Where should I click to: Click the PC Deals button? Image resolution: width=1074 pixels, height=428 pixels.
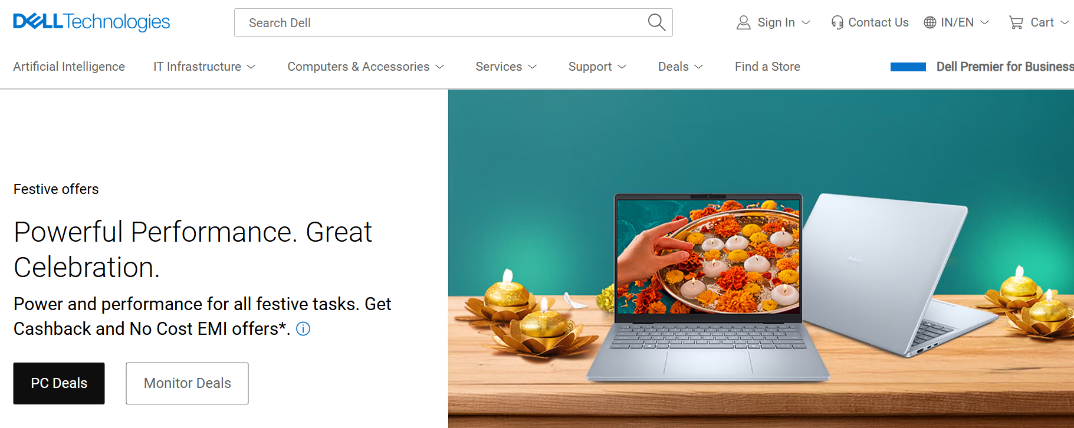59,383
